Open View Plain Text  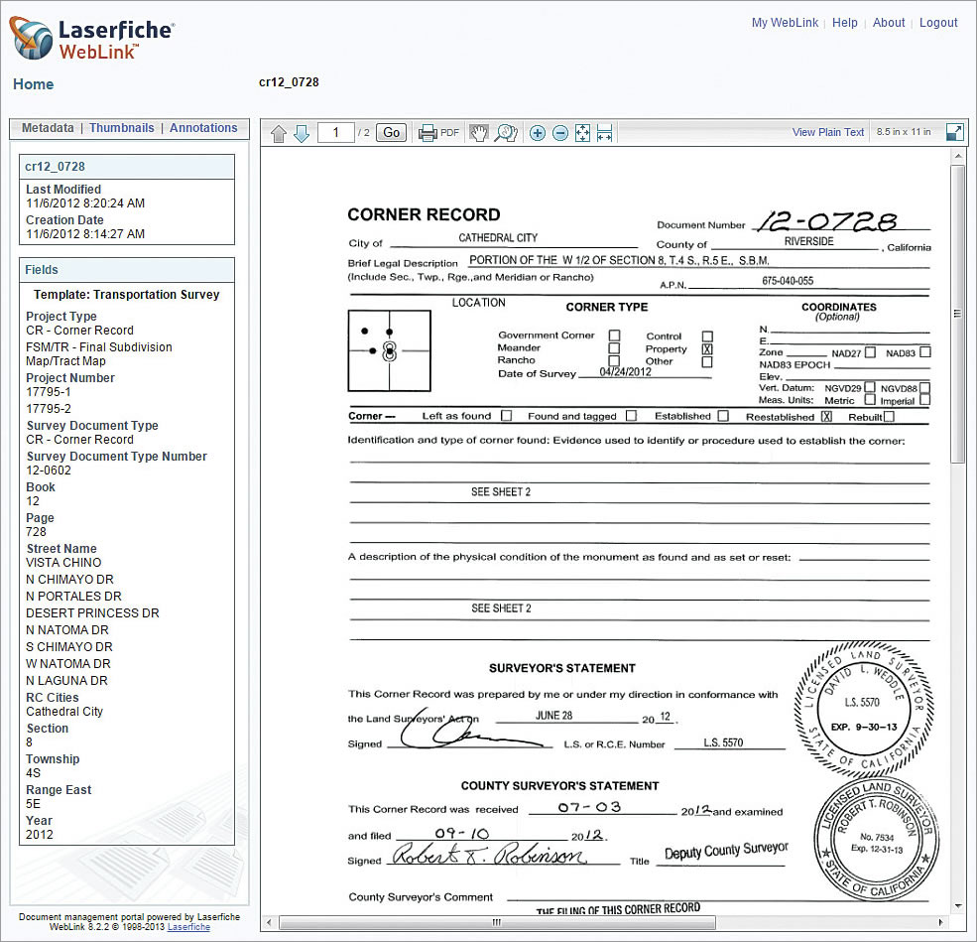(827, 132)
